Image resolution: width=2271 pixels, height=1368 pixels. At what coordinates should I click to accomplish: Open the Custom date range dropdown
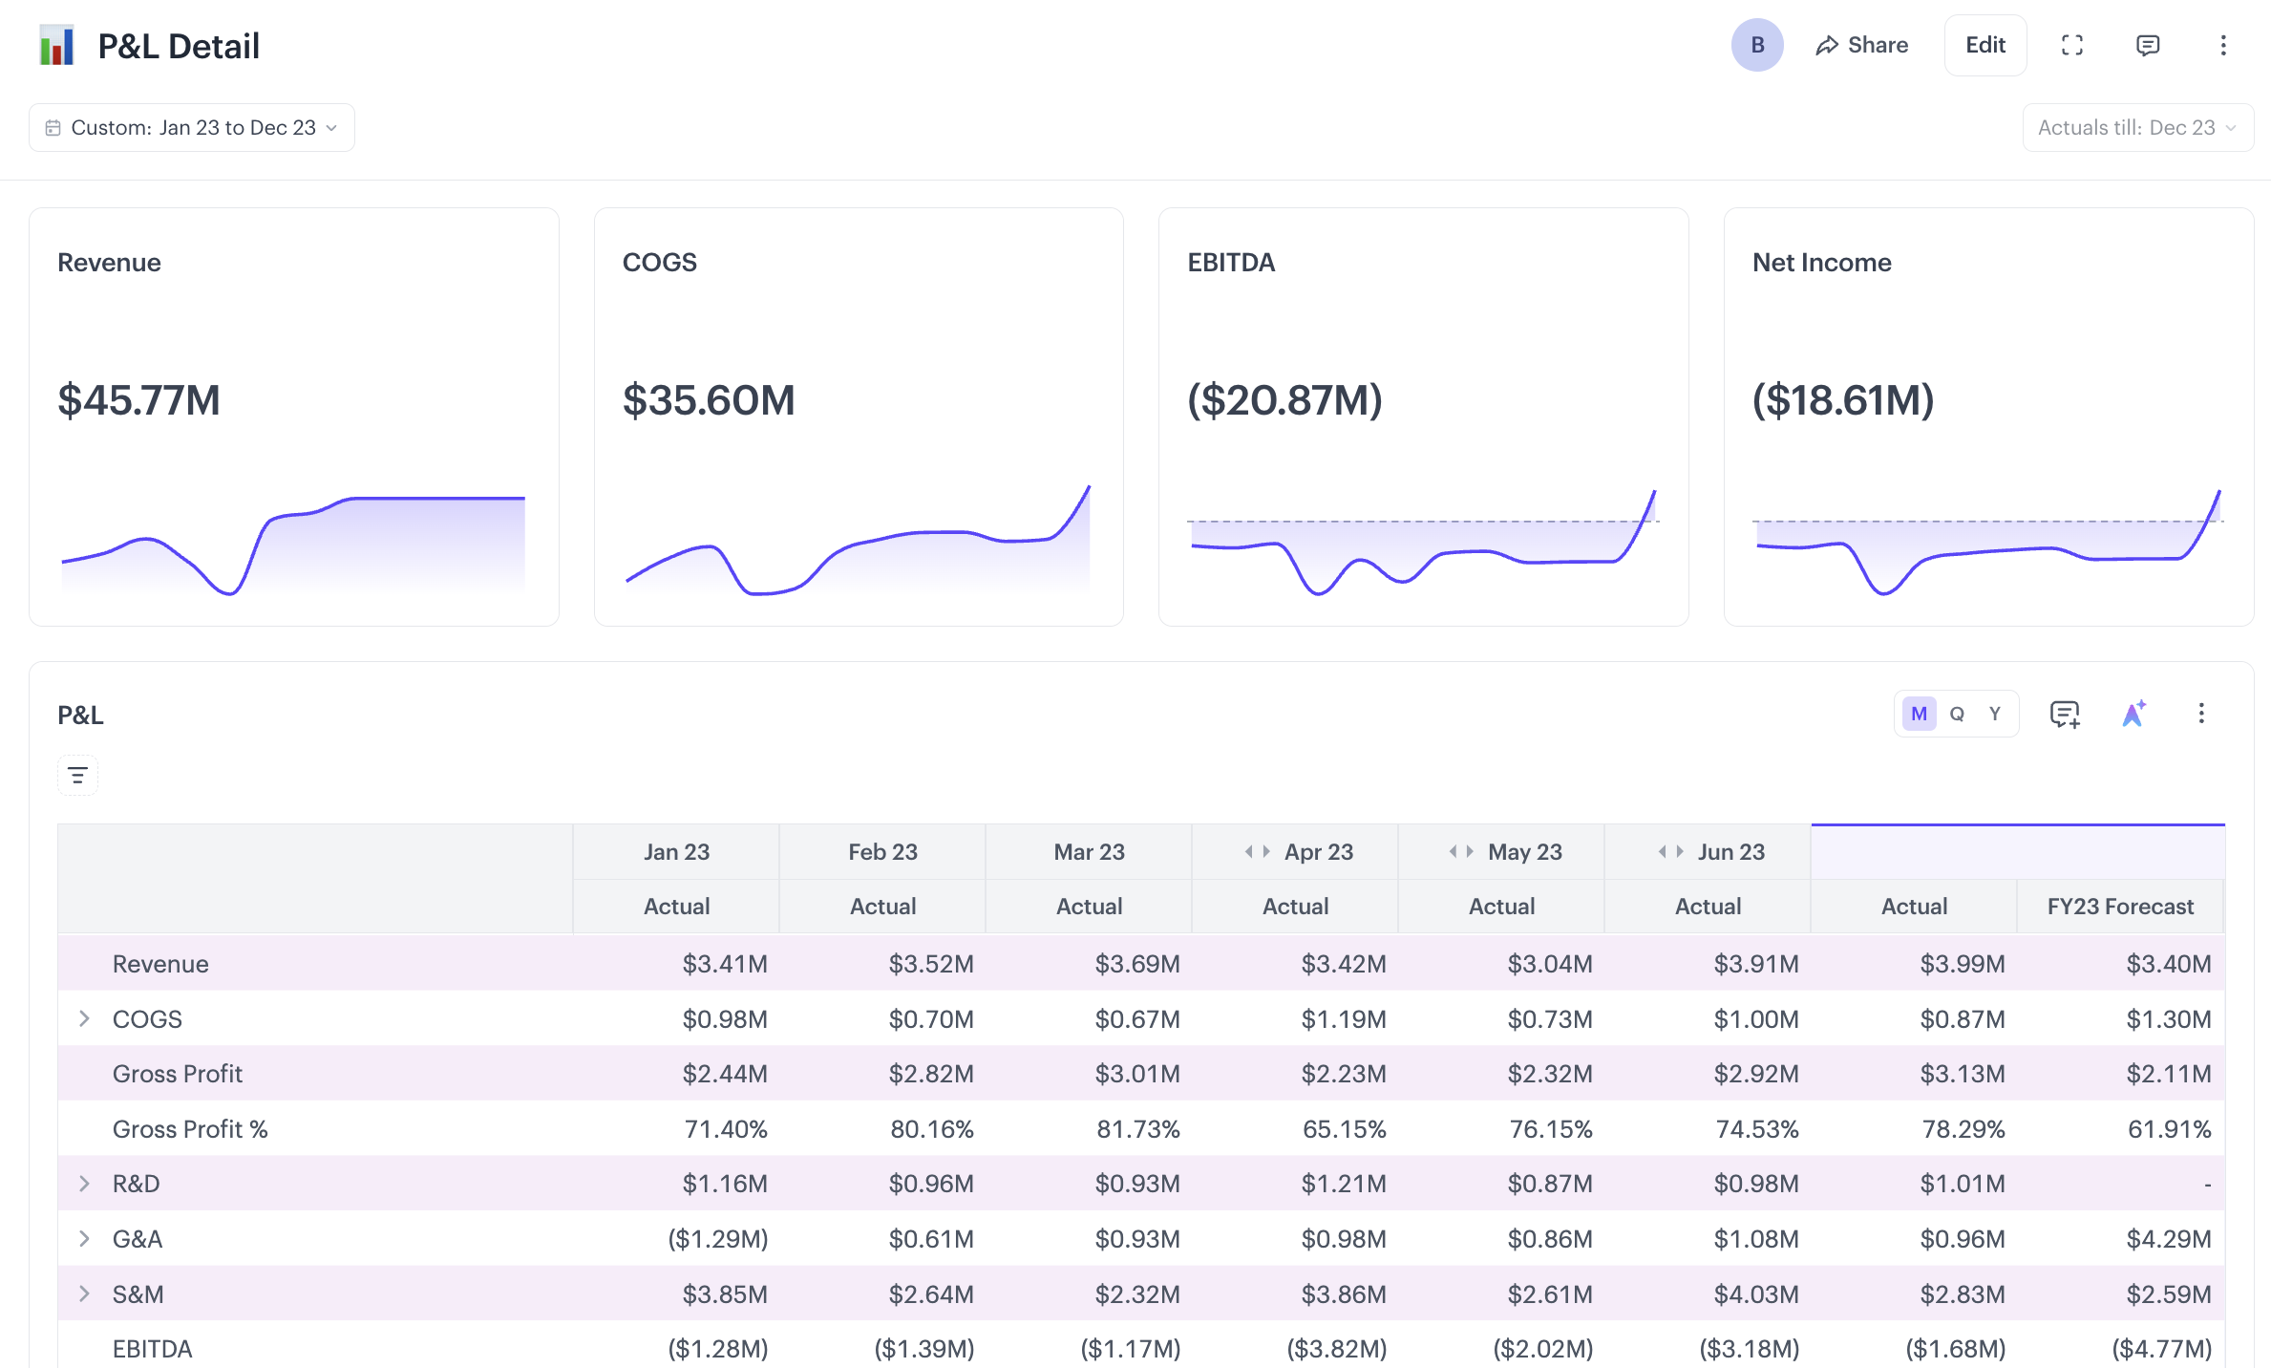pos(192,128)
